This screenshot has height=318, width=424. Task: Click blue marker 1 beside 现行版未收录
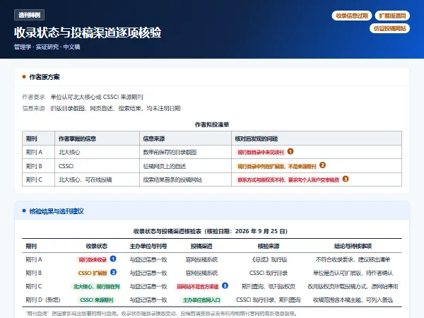click(x=113, y=259)
